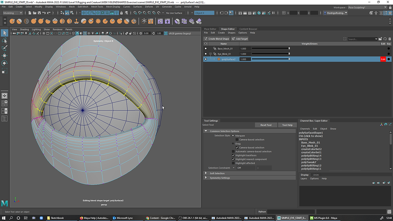
Task: Pick the grey Freeze sculpt tool
Action: click(134, 21)
